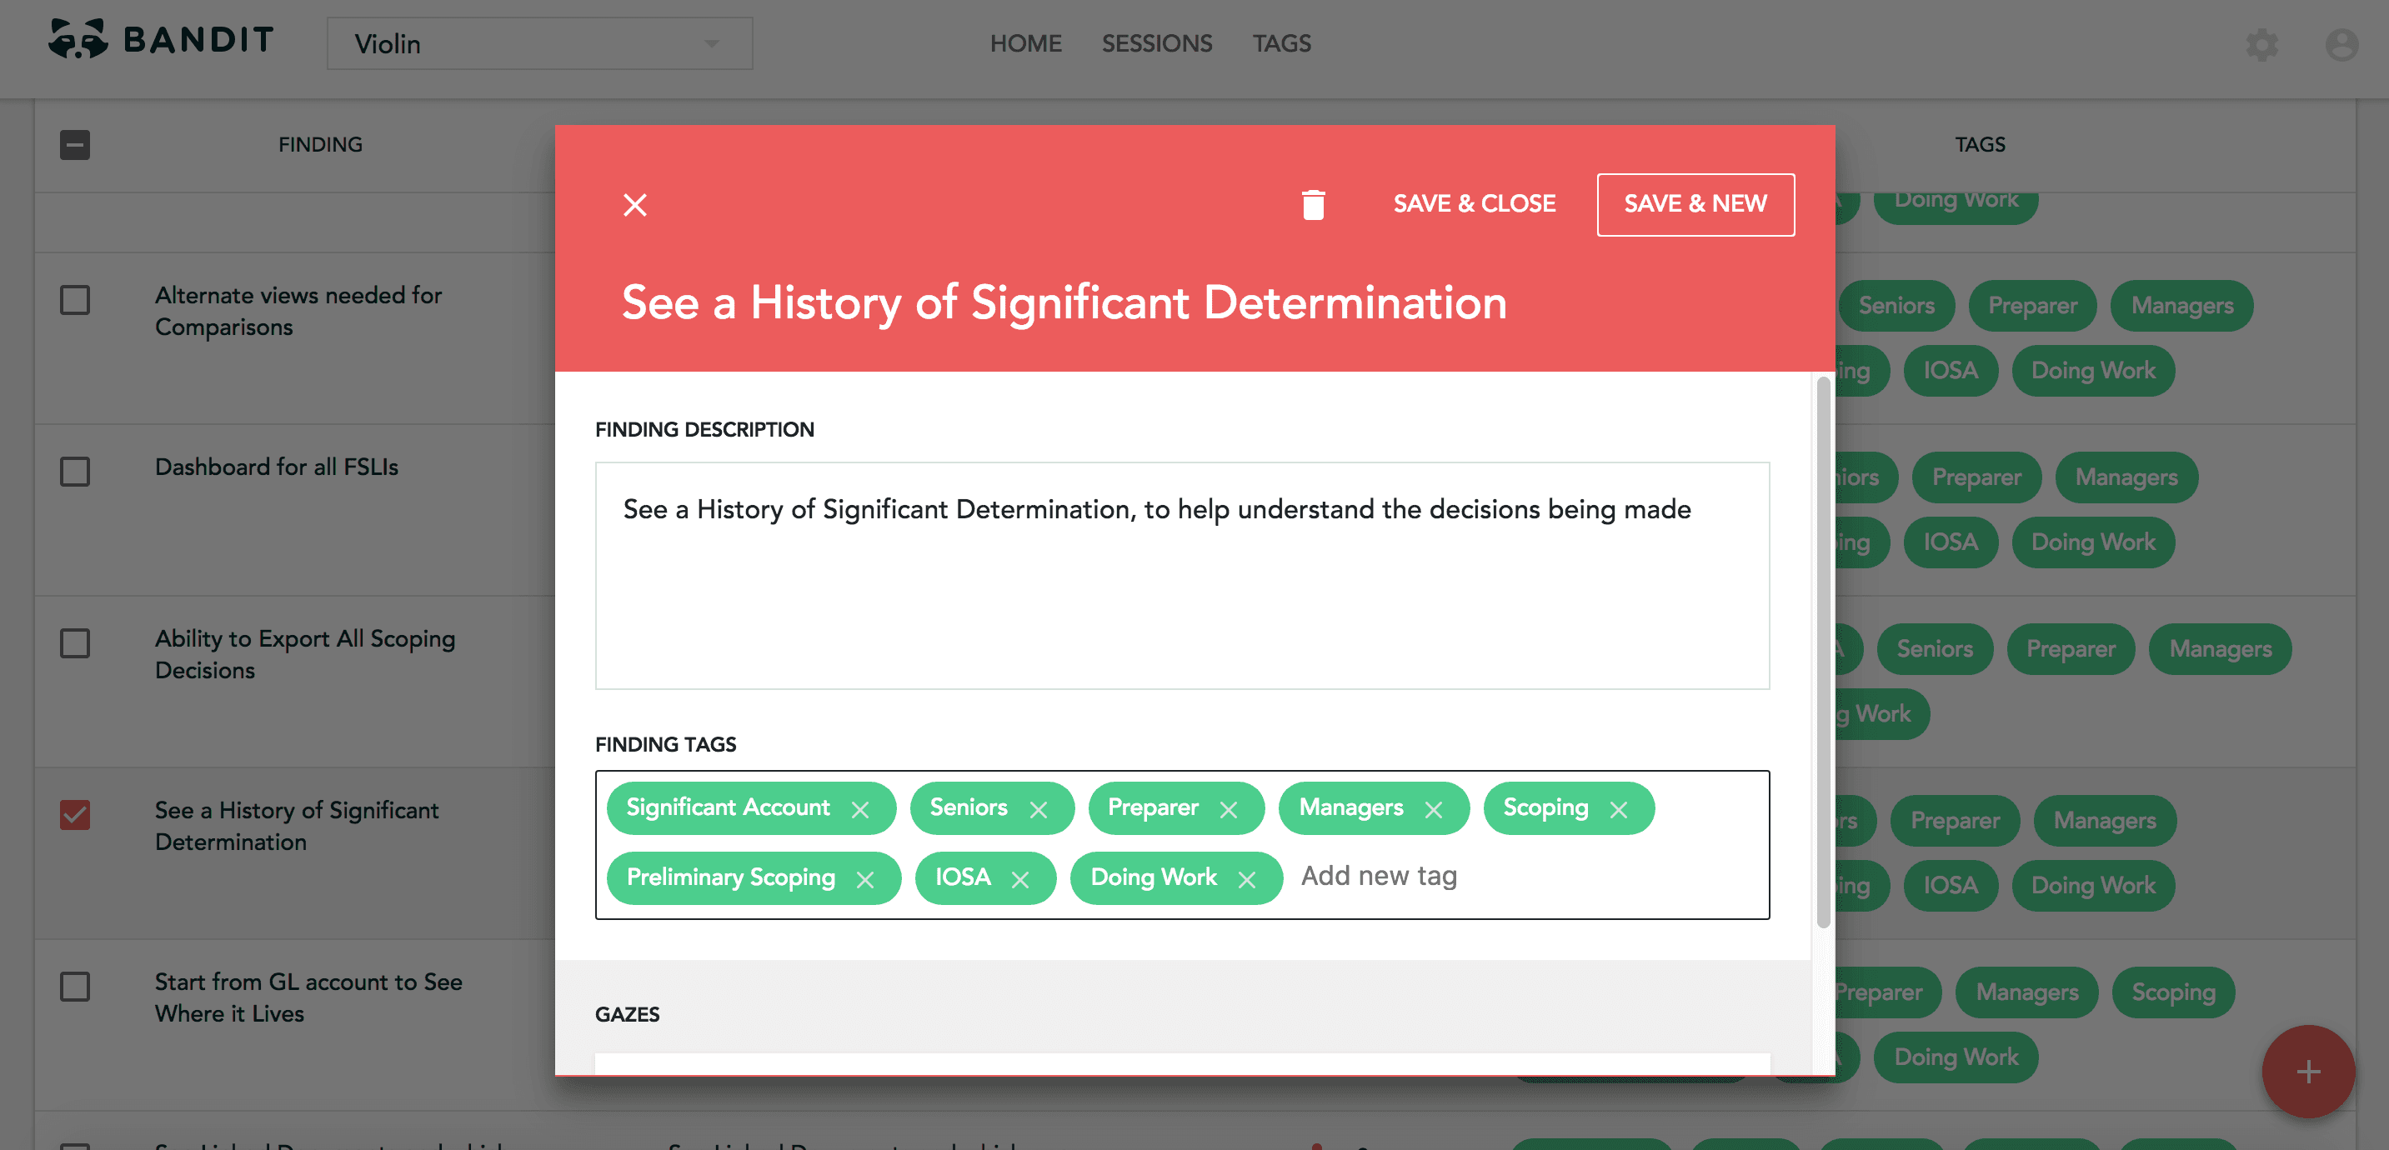Check the Alternate views needed for Comparisons row
Viewport: 2389px width, 1150px height.
(x=75, y=299)
